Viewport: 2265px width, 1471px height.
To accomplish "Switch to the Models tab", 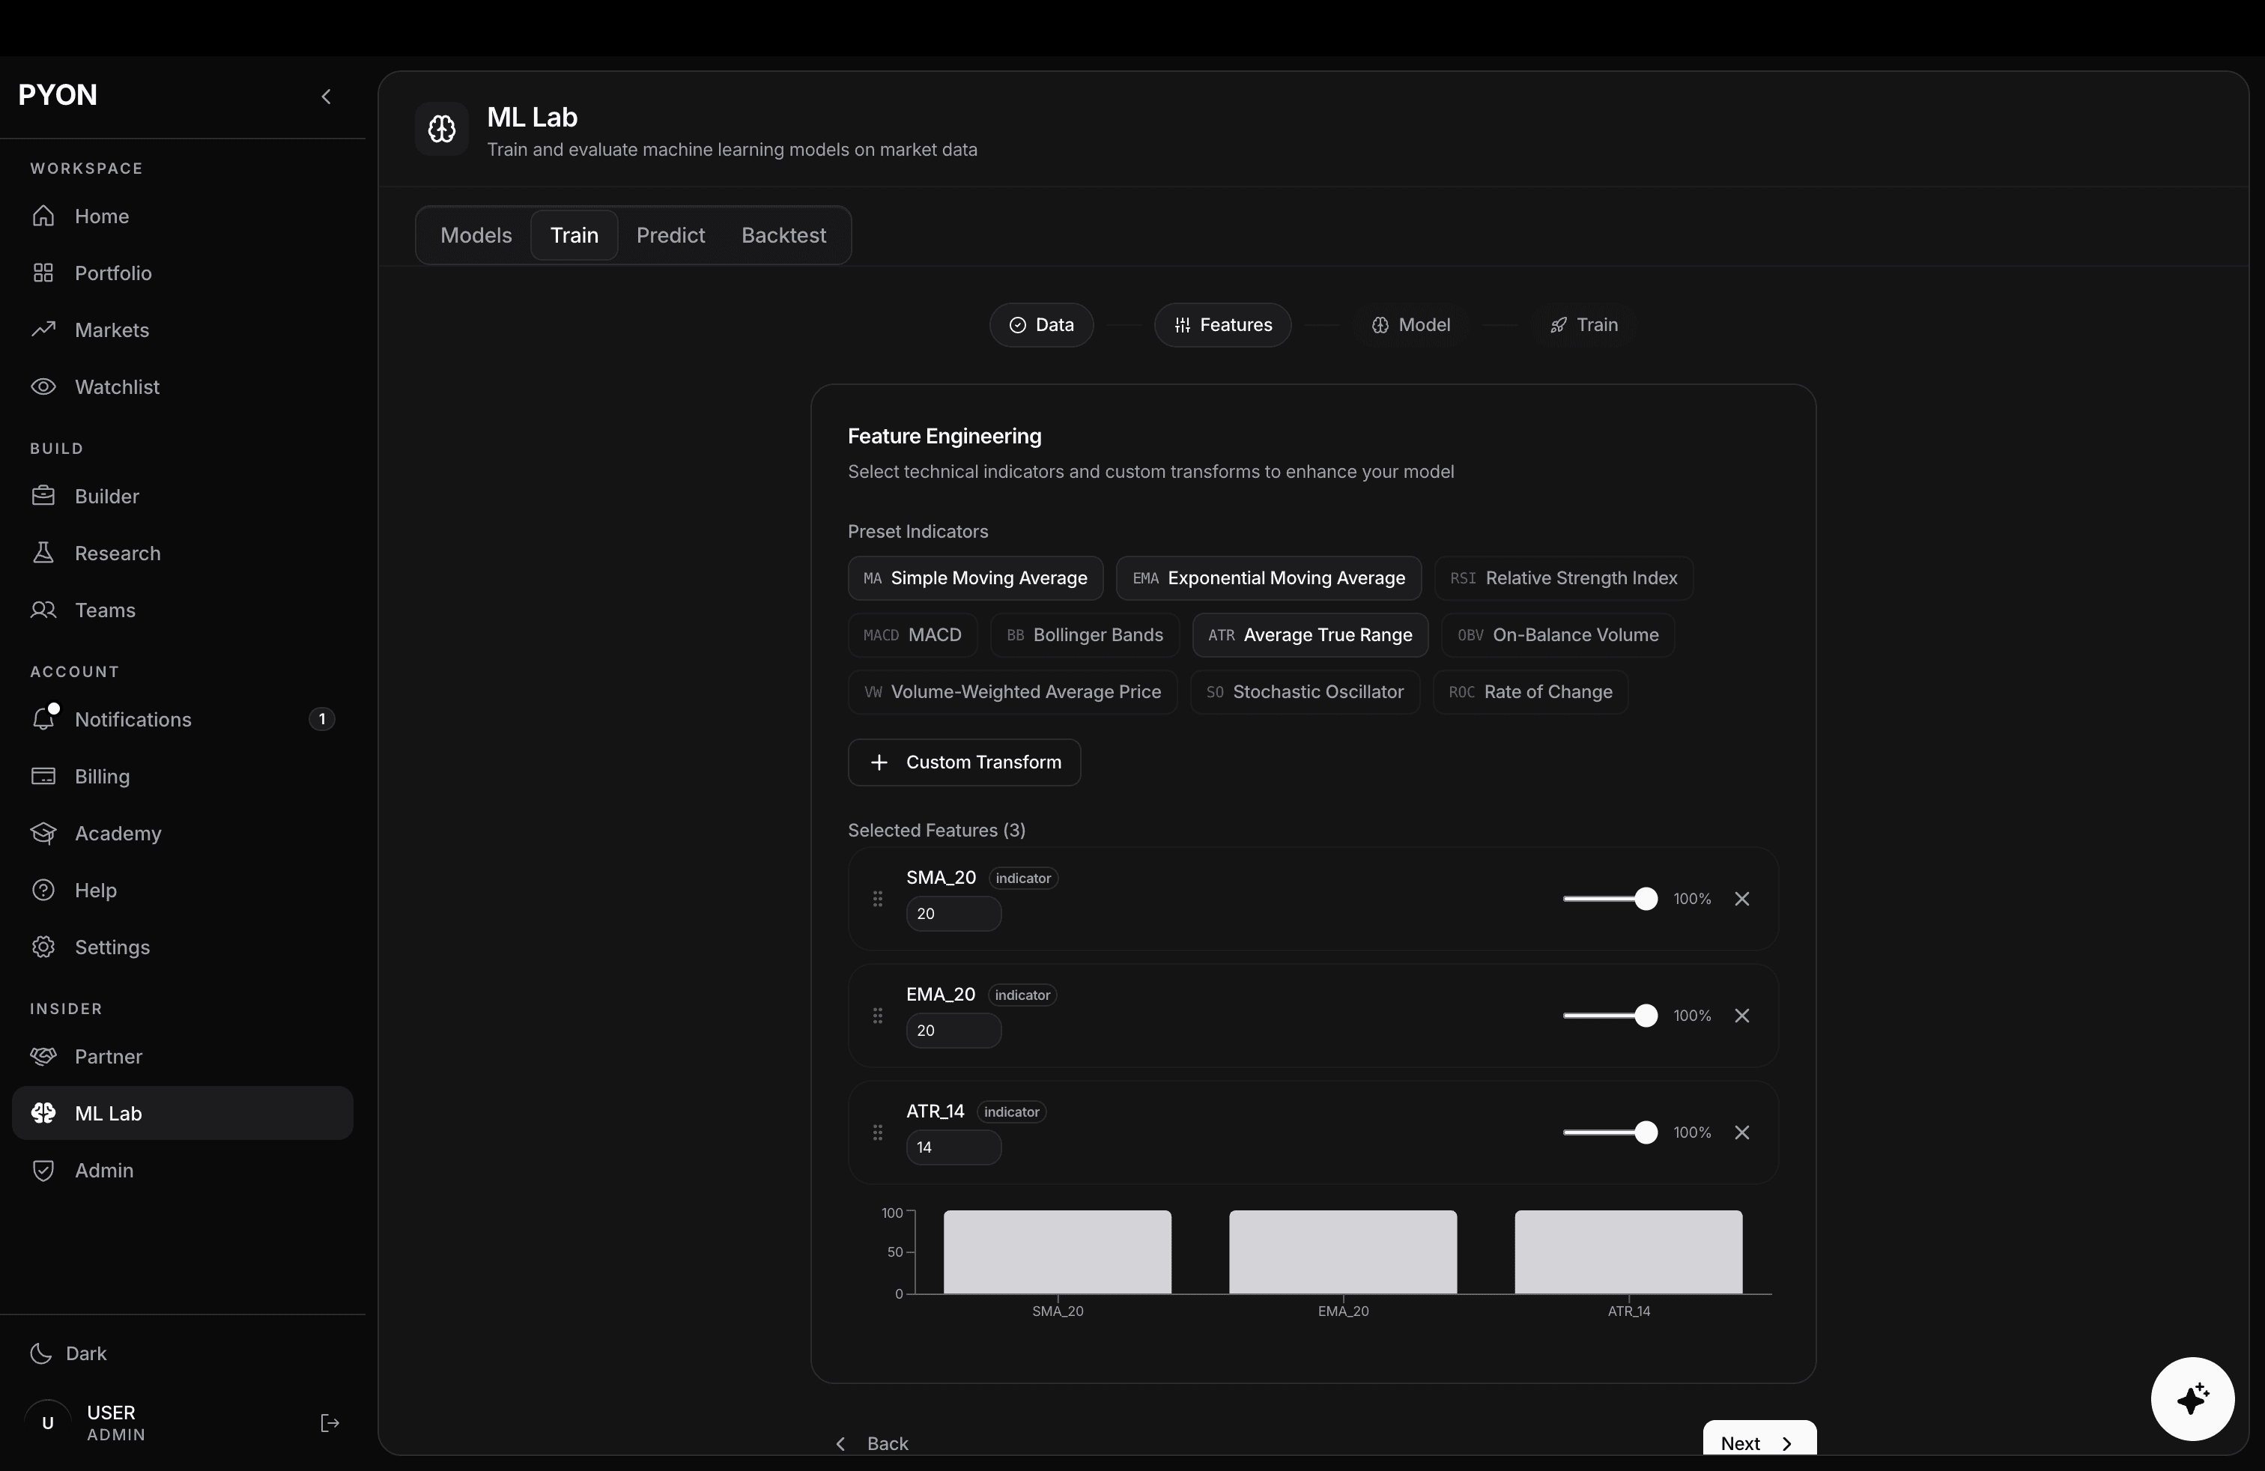I will click(476, 235).
